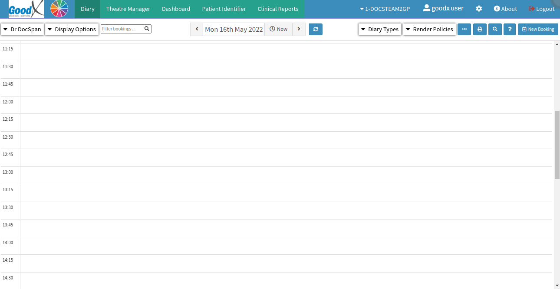The height and width of the screenshot is (289, 560).
Task: Click the vertical scrollbar thumb
Action: (x=557, y=145)
